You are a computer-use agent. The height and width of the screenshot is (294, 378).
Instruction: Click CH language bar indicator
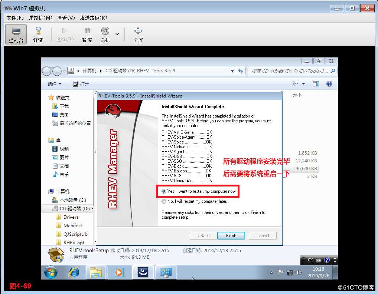(x=310, y=260)
